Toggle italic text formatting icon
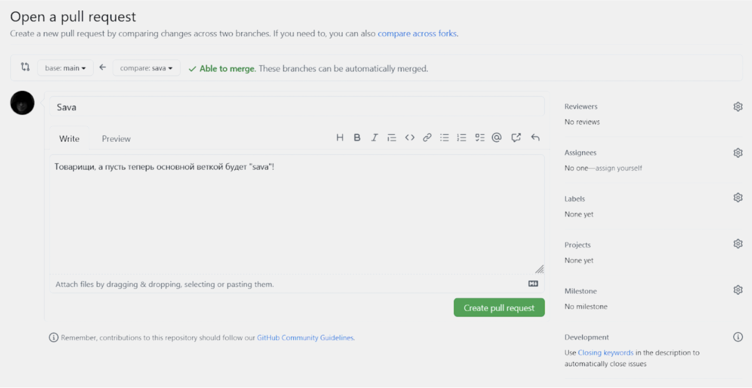The width and height of the screenshot is (752, 388). [x=374, y=138]
